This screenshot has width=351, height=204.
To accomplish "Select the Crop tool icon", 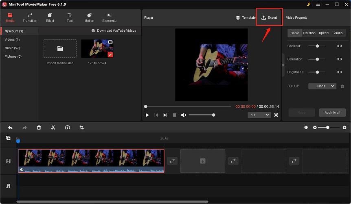I will (82, 127).
